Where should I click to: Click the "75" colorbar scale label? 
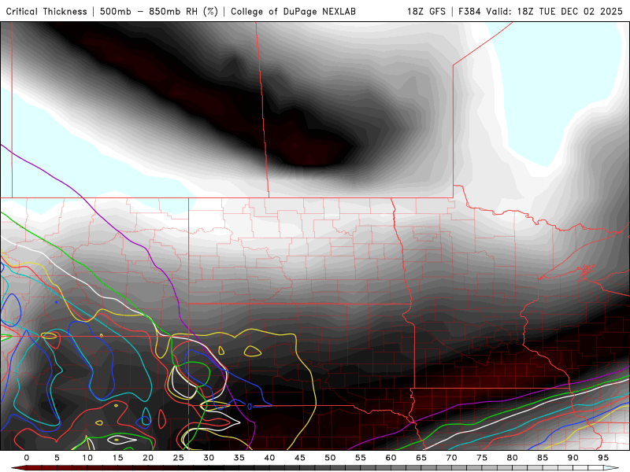pyautogui.click(x=482, y=458)
